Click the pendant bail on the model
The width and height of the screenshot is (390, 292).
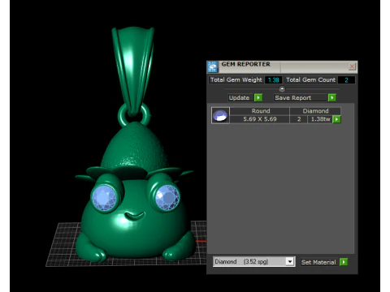(133, 71)
